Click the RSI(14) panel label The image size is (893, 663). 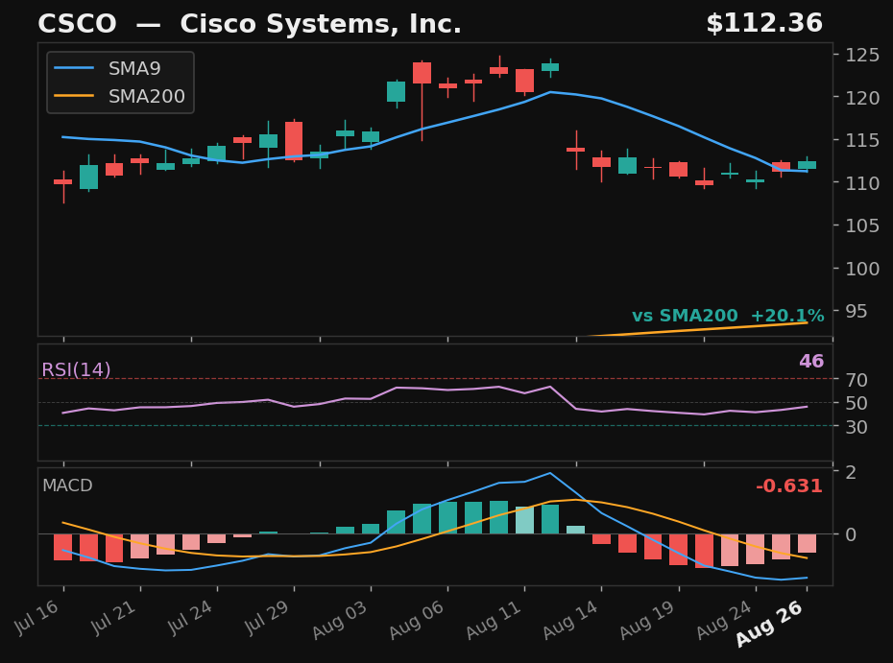click(76, 370)
